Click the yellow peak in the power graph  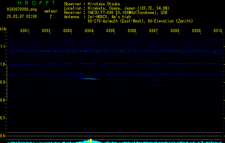click(90, 141)
